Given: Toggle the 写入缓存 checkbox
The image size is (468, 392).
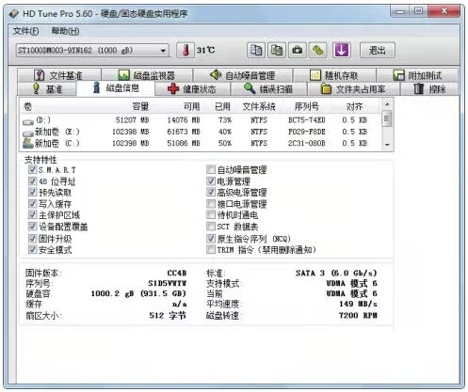Looking at the screenshot, I should (x=32, y=204).
